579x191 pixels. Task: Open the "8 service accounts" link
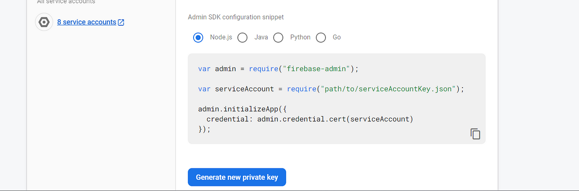(x=86, y=22)
